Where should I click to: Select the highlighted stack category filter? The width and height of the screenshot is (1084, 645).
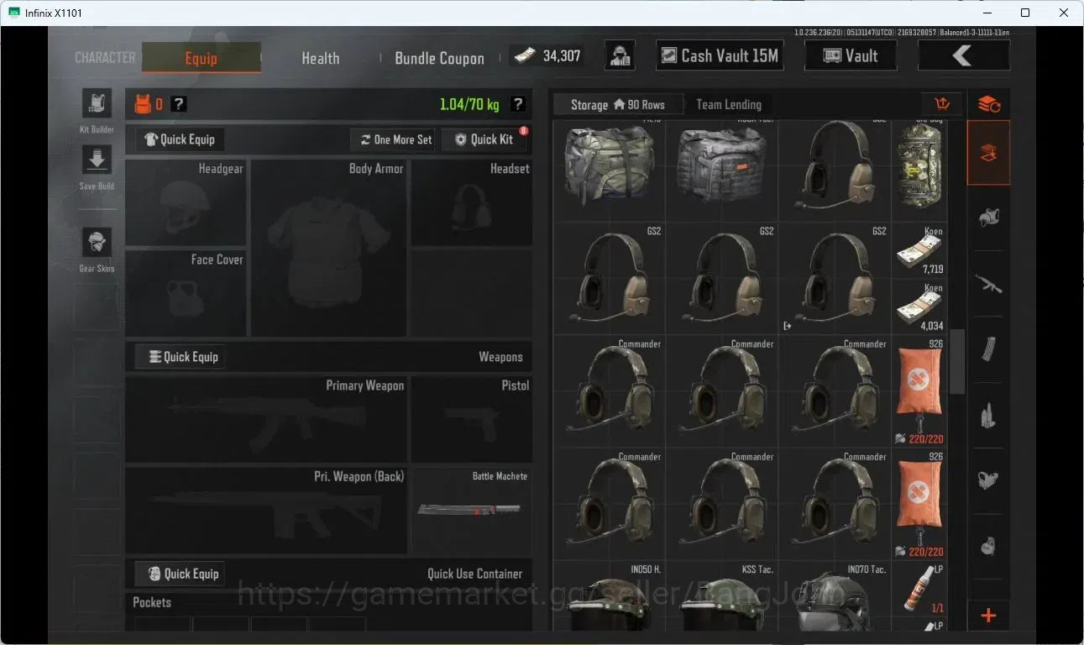coord(988,153)
